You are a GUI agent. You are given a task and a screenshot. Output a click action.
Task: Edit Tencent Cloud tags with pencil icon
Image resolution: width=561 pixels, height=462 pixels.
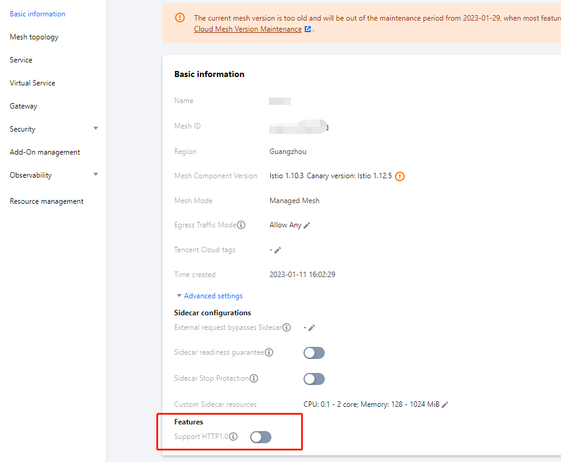tap(277, 250)
